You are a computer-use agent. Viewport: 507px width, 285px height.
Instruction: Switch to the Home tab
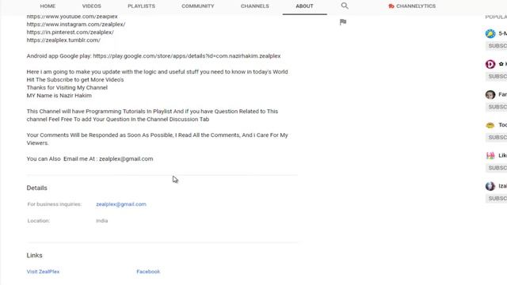click(48, 6)
